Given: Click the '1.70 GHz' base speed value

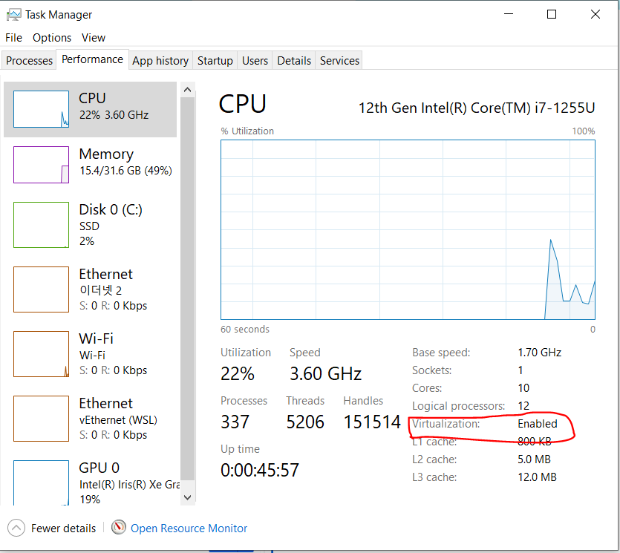Looking at the screenshot, I should tap(540, 353).
